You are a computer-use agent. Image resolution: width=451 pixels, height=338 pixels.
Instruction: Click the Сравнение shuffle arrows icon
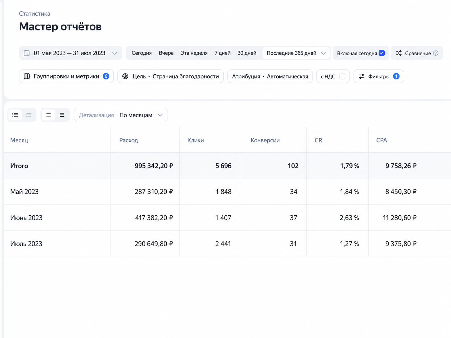(398, 53)
